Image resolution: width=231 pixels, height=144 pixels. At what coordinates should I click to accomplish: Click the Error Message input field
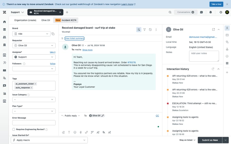[x=34, y=123]
